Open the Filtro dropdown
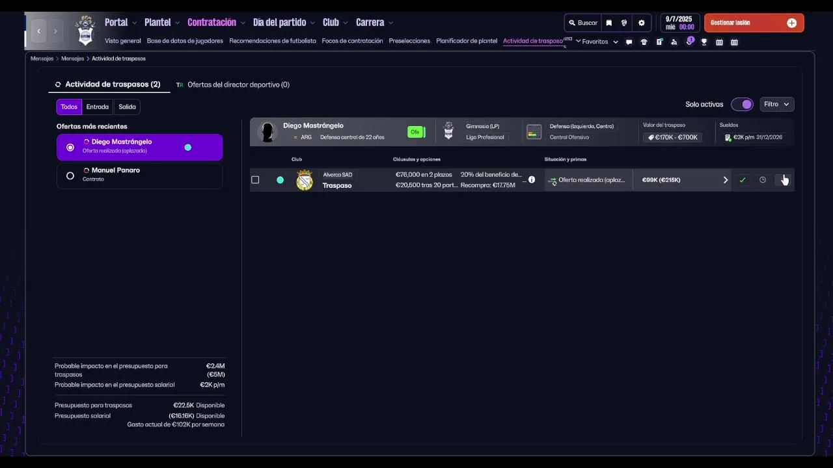This screenshot has width=833, height=468. [777, 104]
